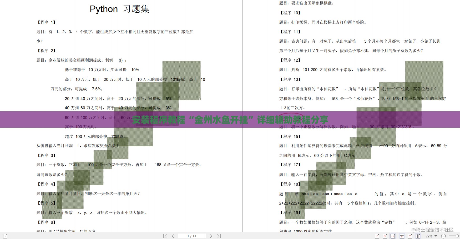Click the line 题目：要求输出国际象棋棋盘。
The width and height of the screenshot is (460, 239).
point(307,3)
